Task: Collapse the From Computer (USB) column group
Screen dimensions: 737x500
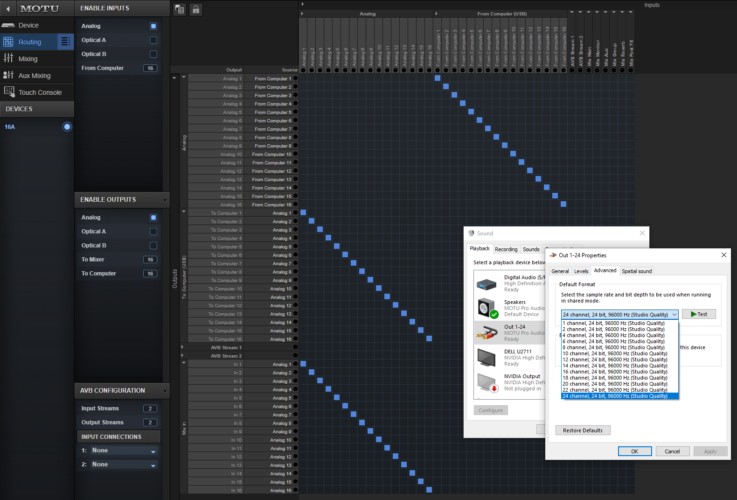Action: (x=437, y=14)
